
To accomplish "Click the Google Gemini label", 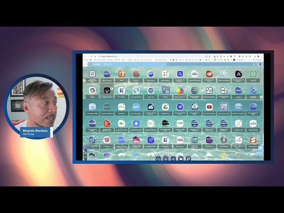I will [x=107, y=97].
